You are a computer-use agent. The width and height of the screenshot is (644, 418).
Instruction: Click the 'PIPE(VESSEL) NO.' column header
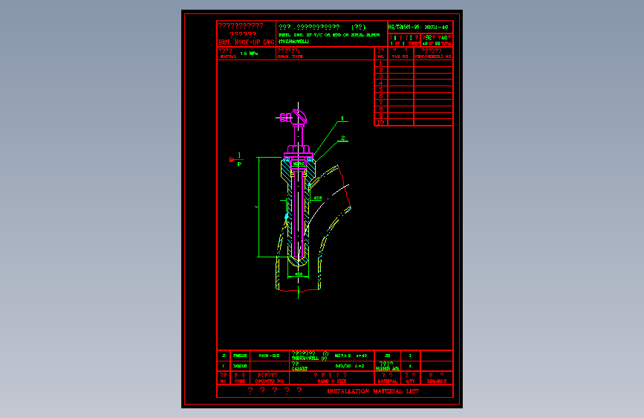click(x=433, y=57)
